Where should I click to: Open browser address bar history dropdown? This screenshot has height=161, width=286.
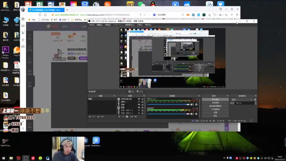point(149,15)
